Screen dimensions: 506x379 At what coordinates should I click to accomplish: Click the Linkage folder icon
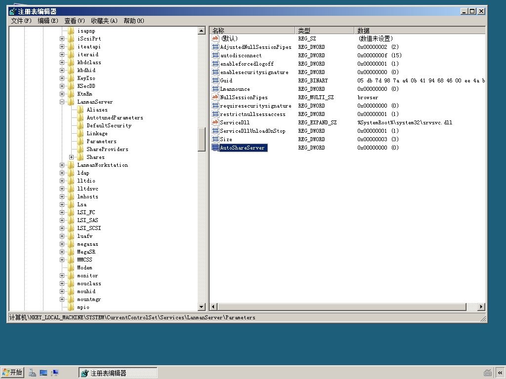[x=81, y=133]
